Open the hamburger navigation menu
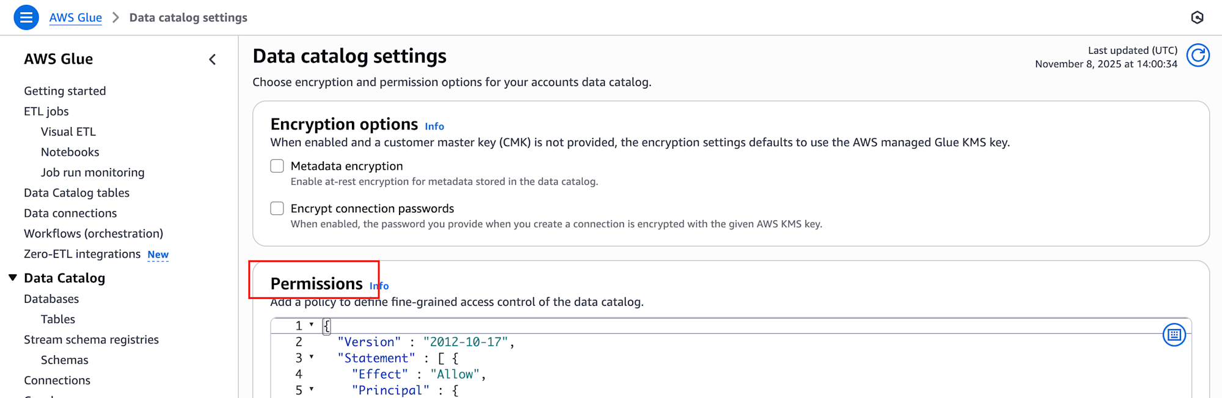 click(26, 18)
